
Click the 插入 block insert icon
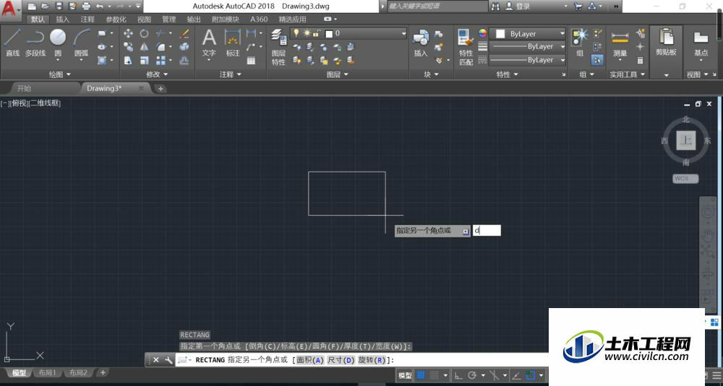pos(421,43)
